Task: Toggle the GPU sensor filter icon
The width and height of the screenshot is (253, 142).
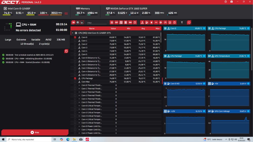Action: coord(116,22)
